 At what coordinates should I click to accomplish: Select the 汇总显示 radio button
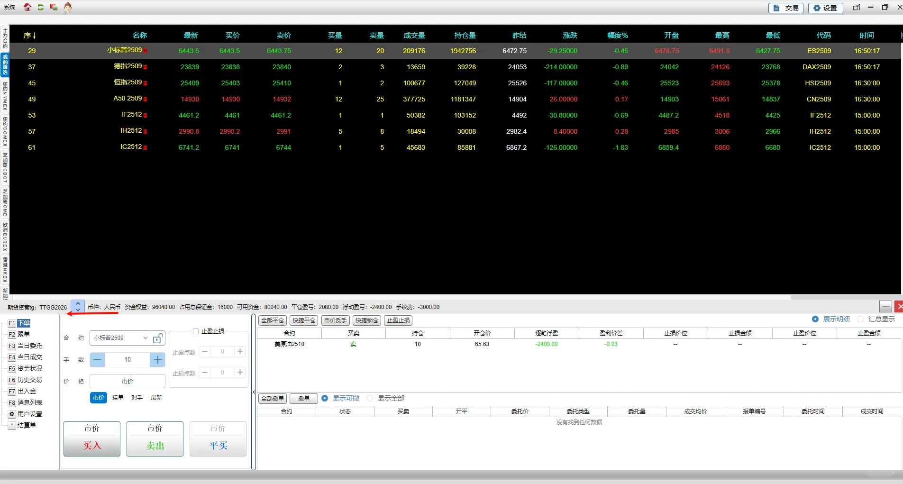pos(860,319)
